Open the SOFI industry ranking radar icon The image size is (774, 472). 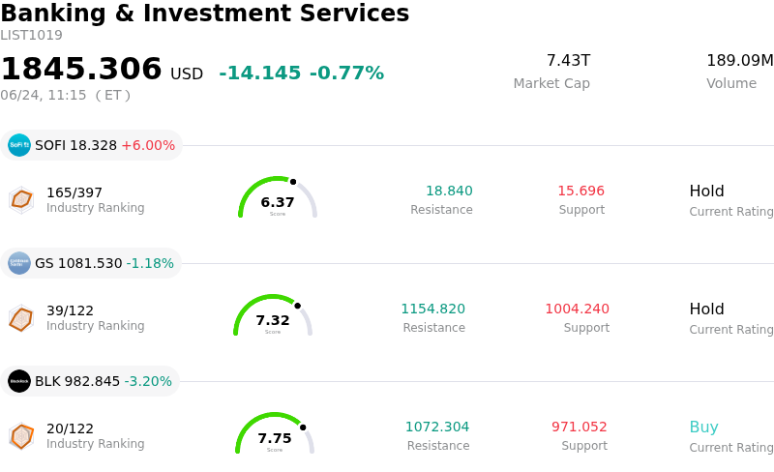tap(21, 200)
